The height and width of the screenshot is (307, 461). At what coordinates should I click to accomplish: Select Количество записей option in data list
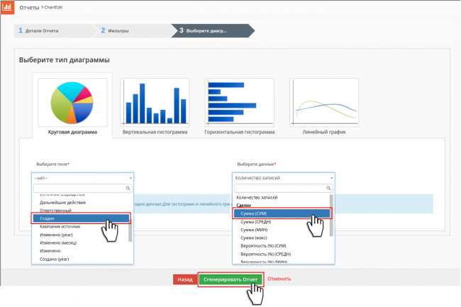point(257,197)
